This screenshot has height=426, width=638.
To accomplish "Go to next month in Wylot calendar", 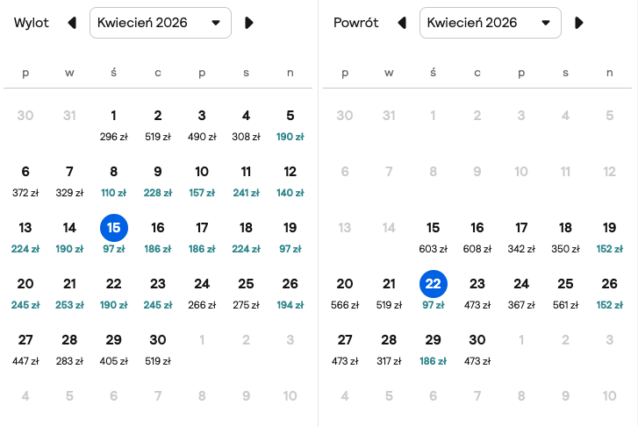I will point(249,23).
